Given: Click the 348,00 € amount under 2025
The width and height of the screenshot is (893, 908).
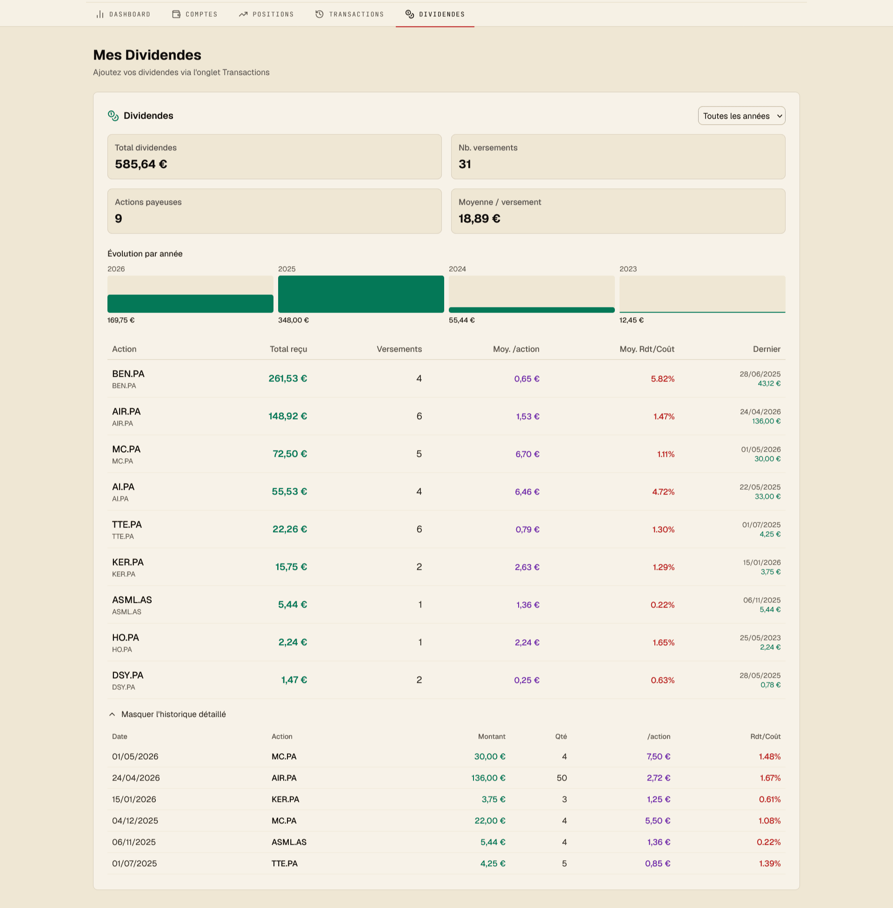Looking at the screenshot, I should [x=293, y=320].
